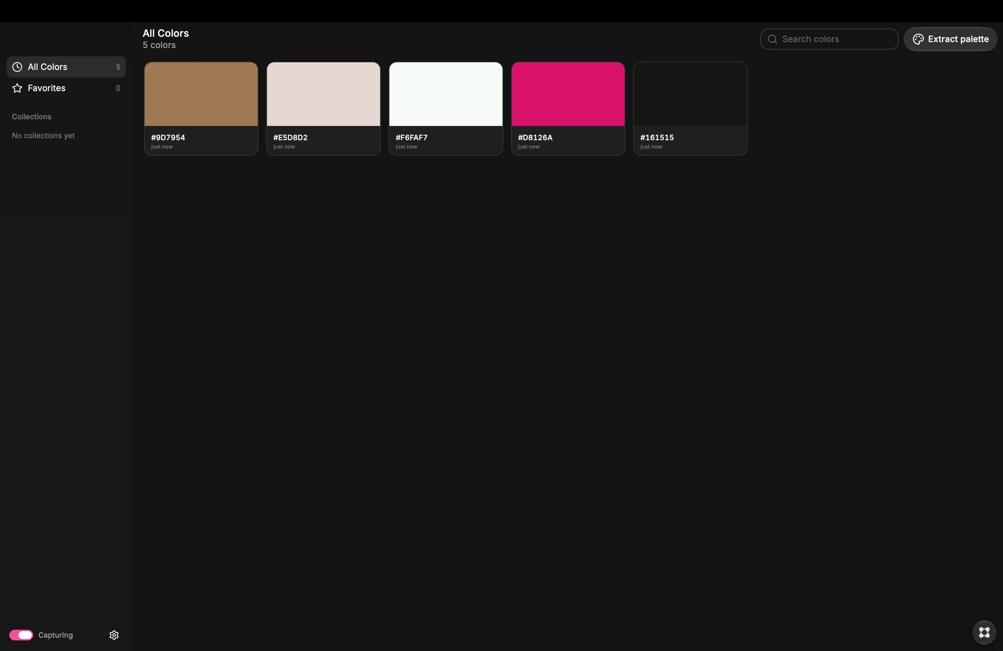This screenshot has height=651, width=1003.
Task: Click the All Colors page heading
Action: pyautogui.click(x=166, y=33)
